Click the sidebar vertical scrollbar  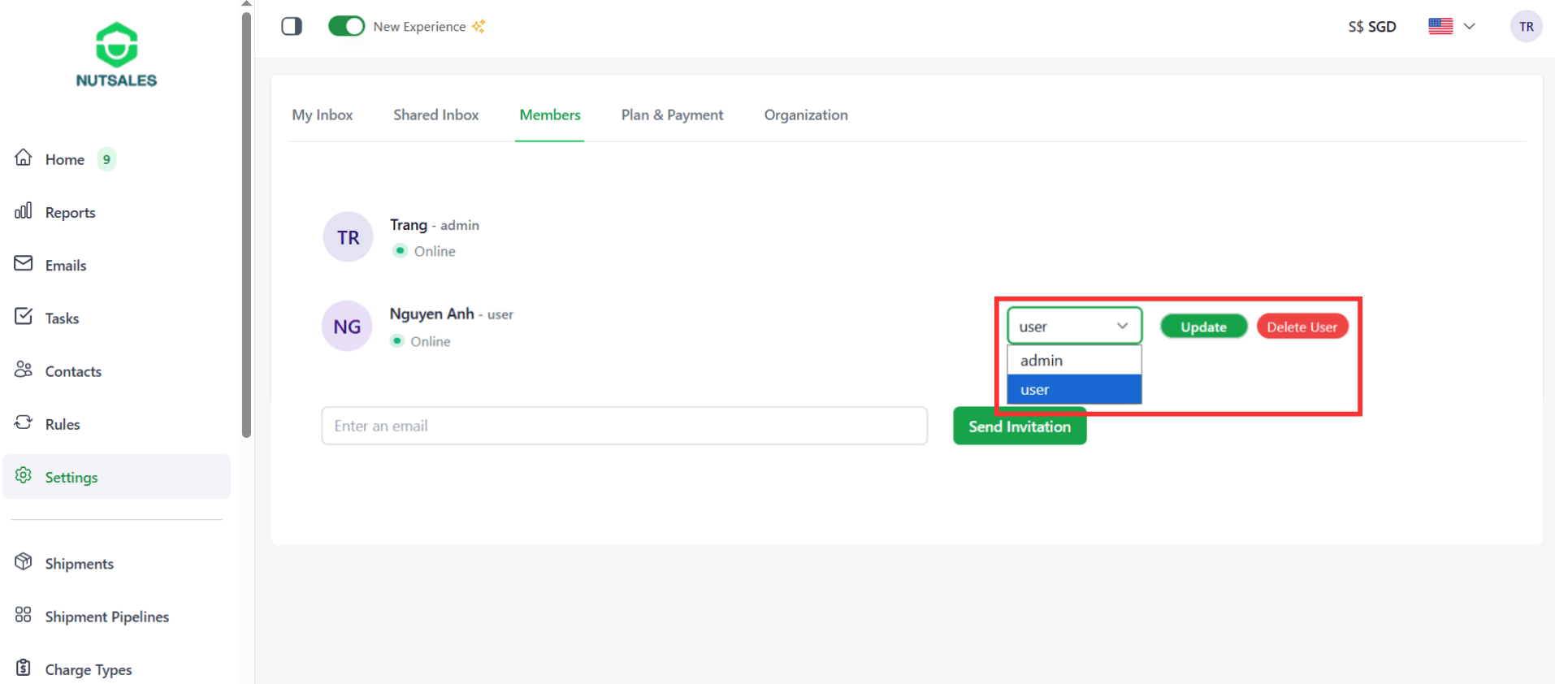tap(247, 223)
